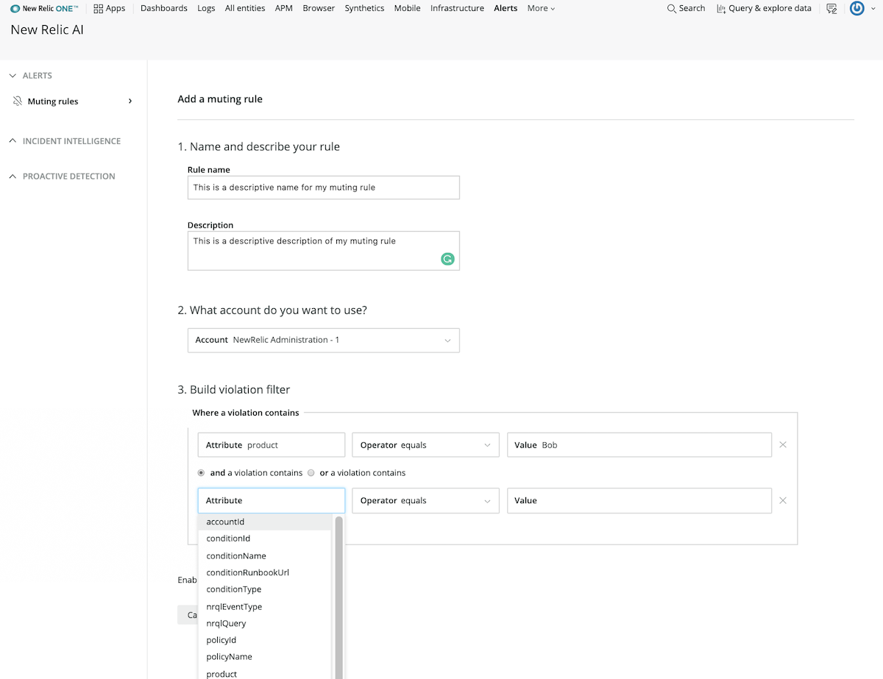Focus the Rule name text field

324,188
